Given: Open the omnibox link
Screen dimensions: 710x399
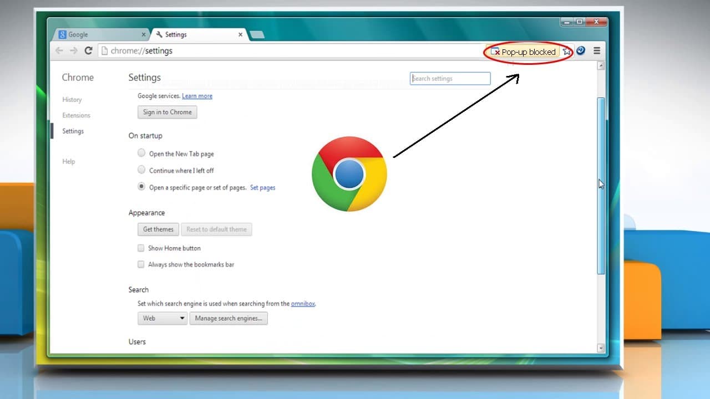Looking at the screenshot, I should pyautogui.click(x=303, y=304).
